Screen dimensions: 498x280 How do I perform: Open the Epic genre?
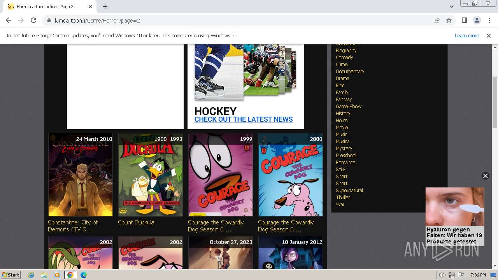point(340,85)
